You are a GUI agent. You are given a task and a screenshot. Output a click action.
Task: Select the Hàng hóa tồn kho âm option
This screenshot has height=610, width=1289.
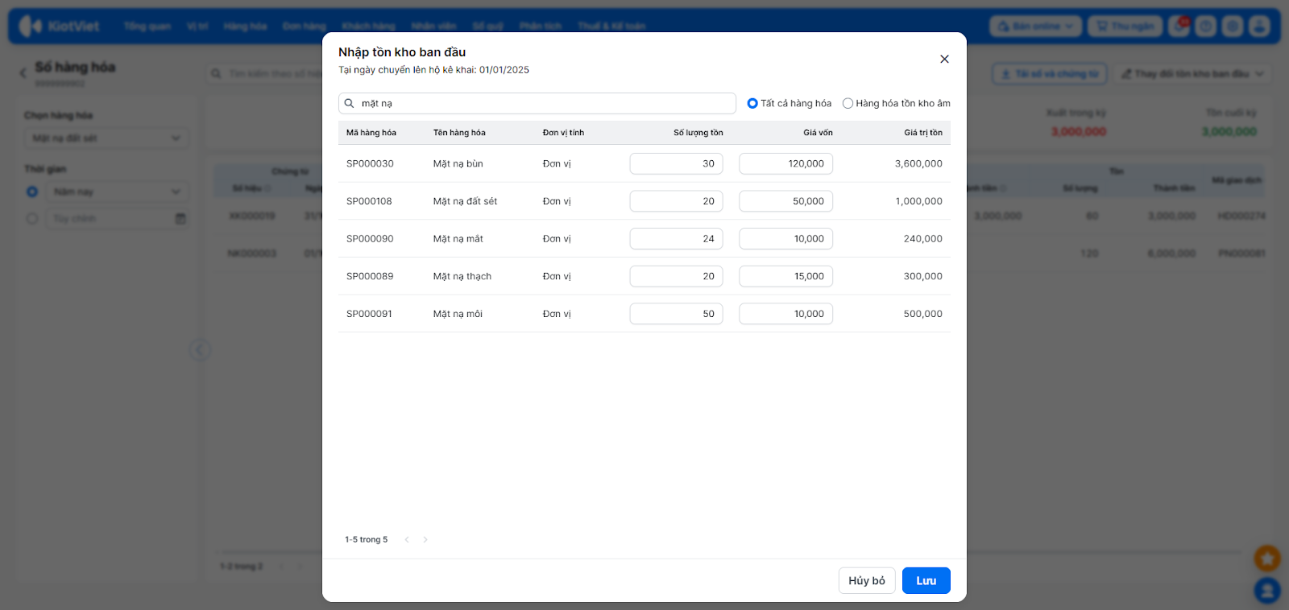tap(848, 103)
